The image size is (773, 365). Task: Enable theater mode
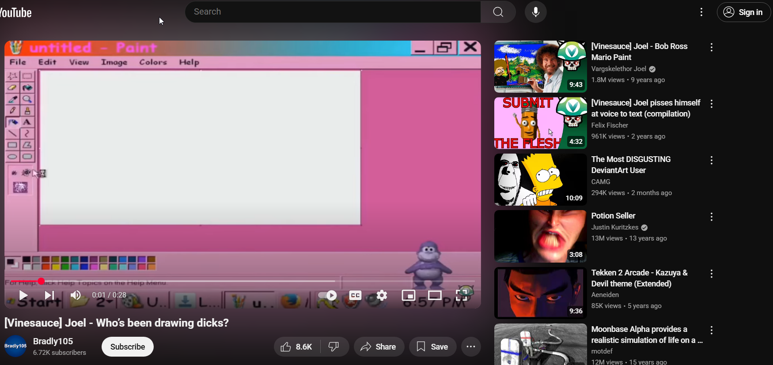click(x=435, y=295)
